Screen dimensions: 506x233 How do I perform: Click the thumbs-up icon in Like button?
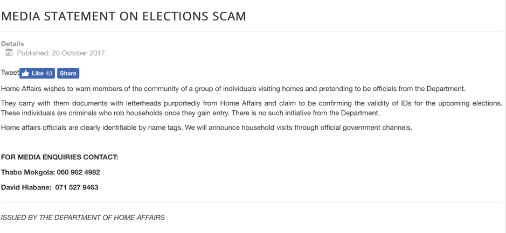pyautogui.click(x=25, y=74)
